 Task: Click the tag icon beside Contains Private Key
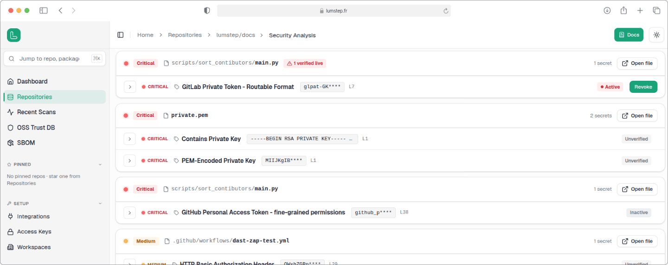click(176, 139)
